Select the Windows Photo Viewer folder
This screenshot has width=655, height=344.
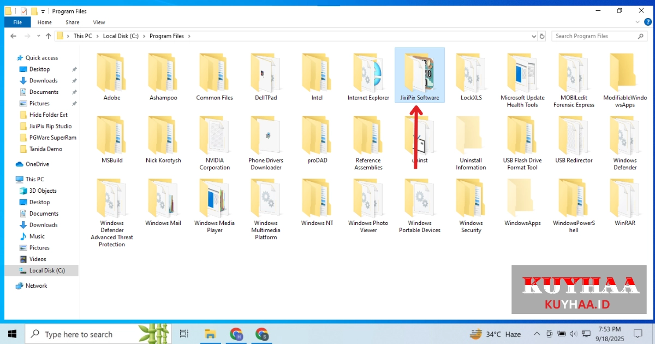[x=368, y=205]
